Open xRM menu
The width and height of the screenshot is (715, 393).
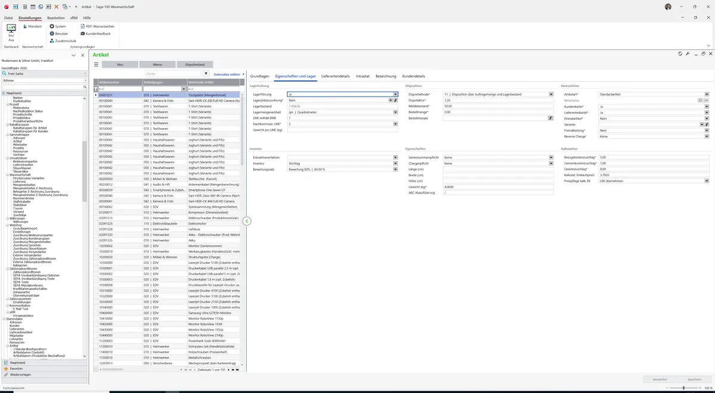click(x=74, y=18)
